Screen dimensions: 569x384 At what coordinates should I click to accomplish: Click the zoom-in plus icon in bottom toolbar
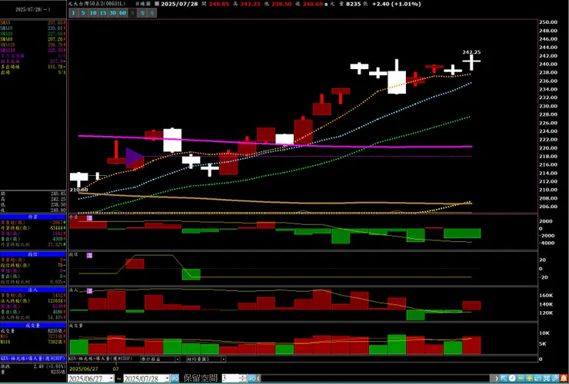[530, 379]
